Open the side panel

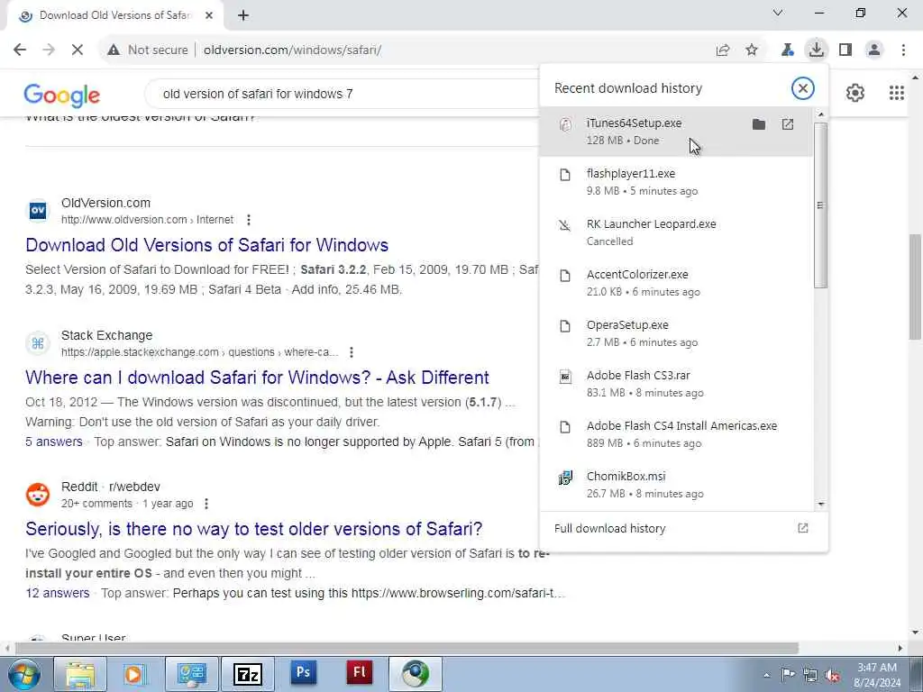pos(845,50)
